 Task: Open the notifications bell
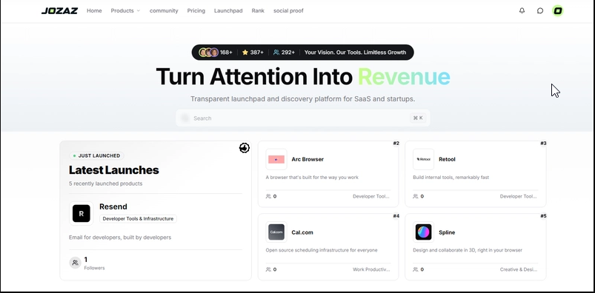[522, 10]
